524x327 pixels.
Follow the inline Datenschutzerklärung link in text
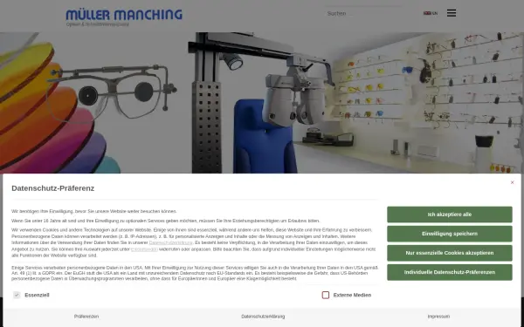(x=170, y=242)
